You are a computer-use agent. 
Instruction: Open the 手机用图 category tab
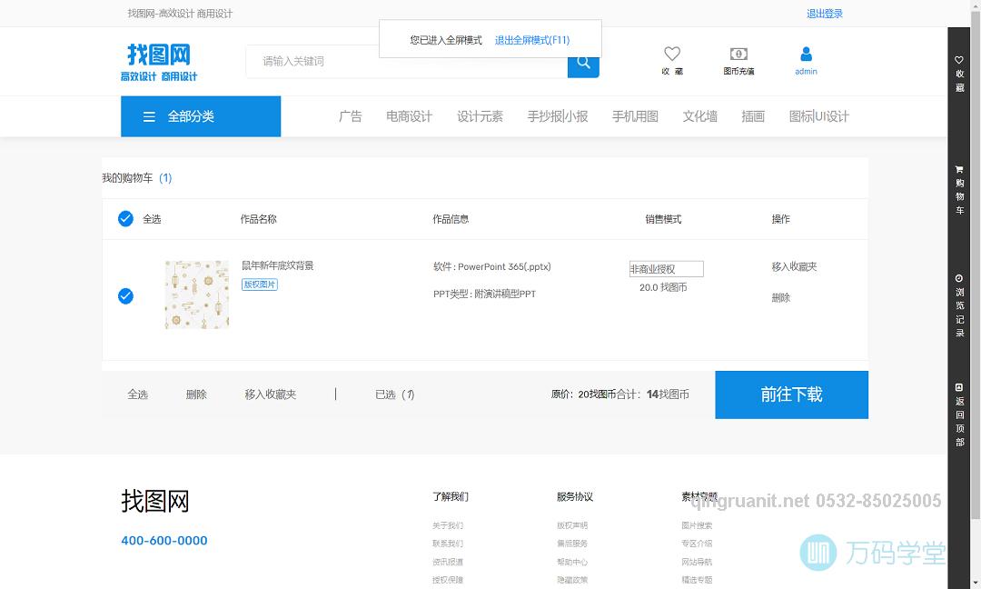[635, 116]
